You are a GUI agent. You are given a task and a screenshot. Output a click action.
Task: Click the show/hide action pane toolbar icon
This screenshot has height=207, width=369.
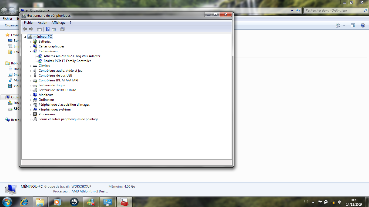[54, 29]
